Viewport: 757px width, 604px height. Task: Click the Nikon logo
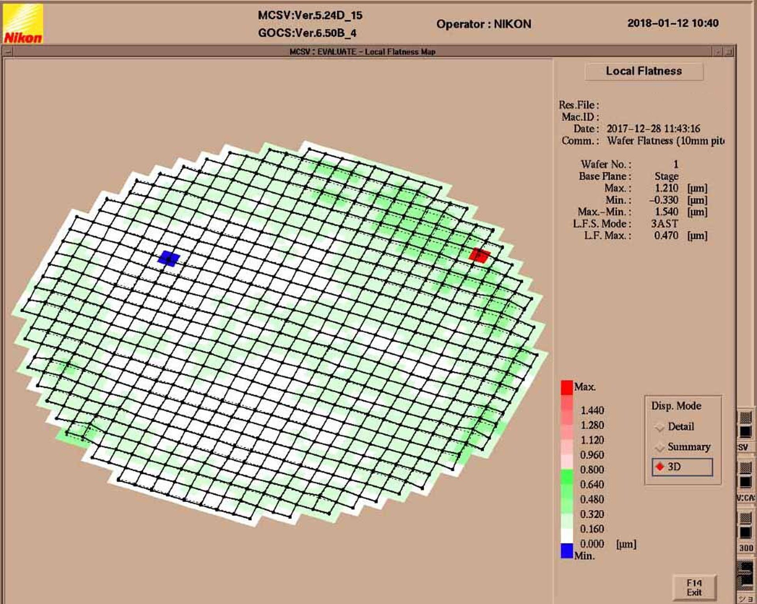pyautogui.click(x=23, y=24)
